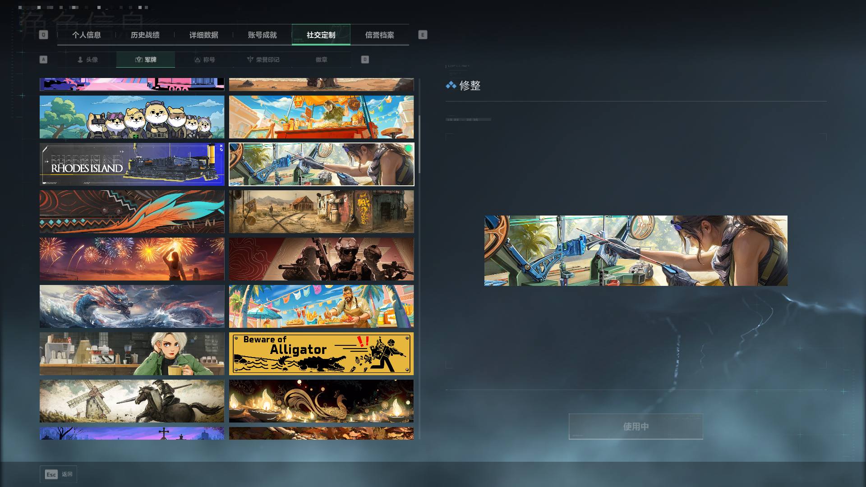The image size is (866, 487).
Task: Choose the white-haired girl coffee banner
Action: tap(132, 354)
